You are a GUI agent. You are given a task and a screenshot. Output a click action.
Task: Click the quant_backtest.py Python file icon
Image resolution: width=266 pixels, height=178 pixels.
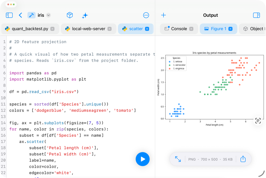point(7,29)
